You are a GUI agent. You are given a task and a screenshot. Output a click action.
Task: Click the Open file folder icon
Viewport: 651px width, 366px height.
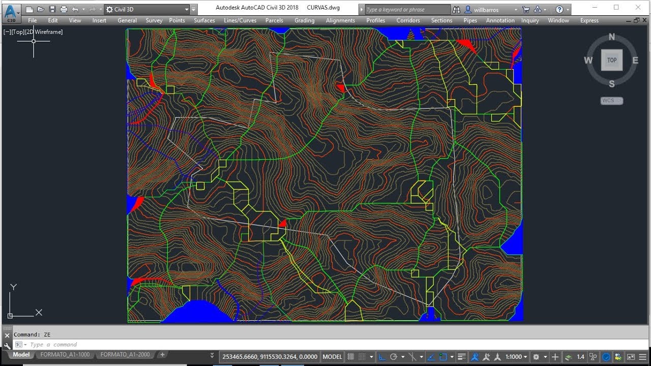pos(41,9)
